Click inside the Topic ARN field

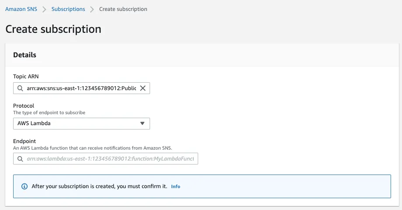pyautogui.click(x=81, y=88)
